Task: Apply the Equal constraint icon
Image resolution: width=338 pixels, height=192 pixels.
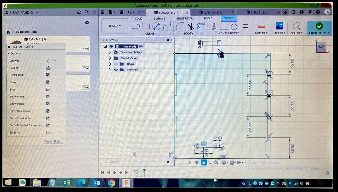Action: pos(245,26)
